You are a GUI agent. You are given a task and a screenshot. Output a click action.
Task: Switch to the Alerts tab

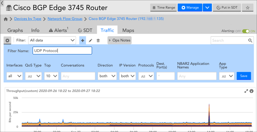[59, 30]
